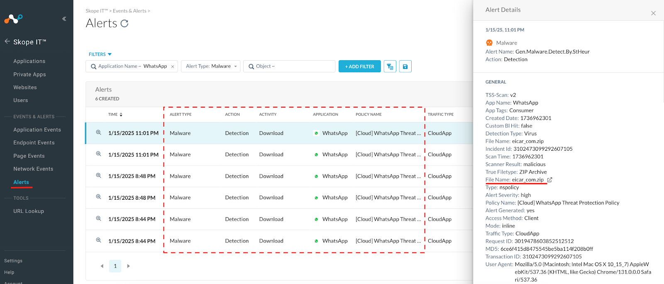Image resolution: width=664 pixels, height=284 pixels.
Task: Open the filter options funnel icon
Action: pos(390,66)
